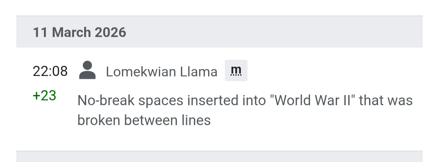The image size is (439, 162).
Task: Click "broken between lines" summary line
Action: tap(144, 121)
